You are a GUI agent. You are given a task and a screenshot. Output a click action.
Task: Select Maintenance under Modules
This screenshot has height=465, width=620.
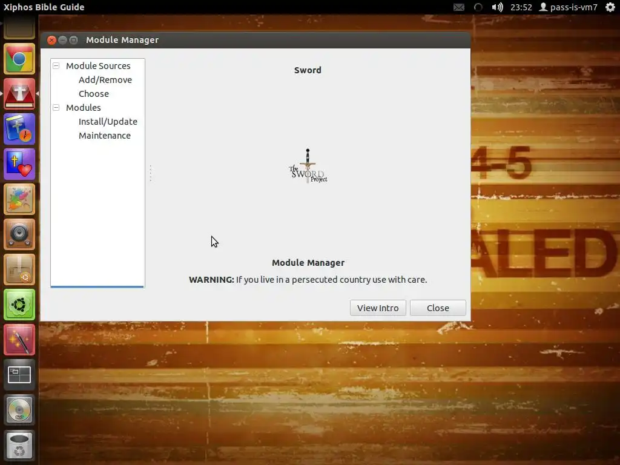[104, 136]
